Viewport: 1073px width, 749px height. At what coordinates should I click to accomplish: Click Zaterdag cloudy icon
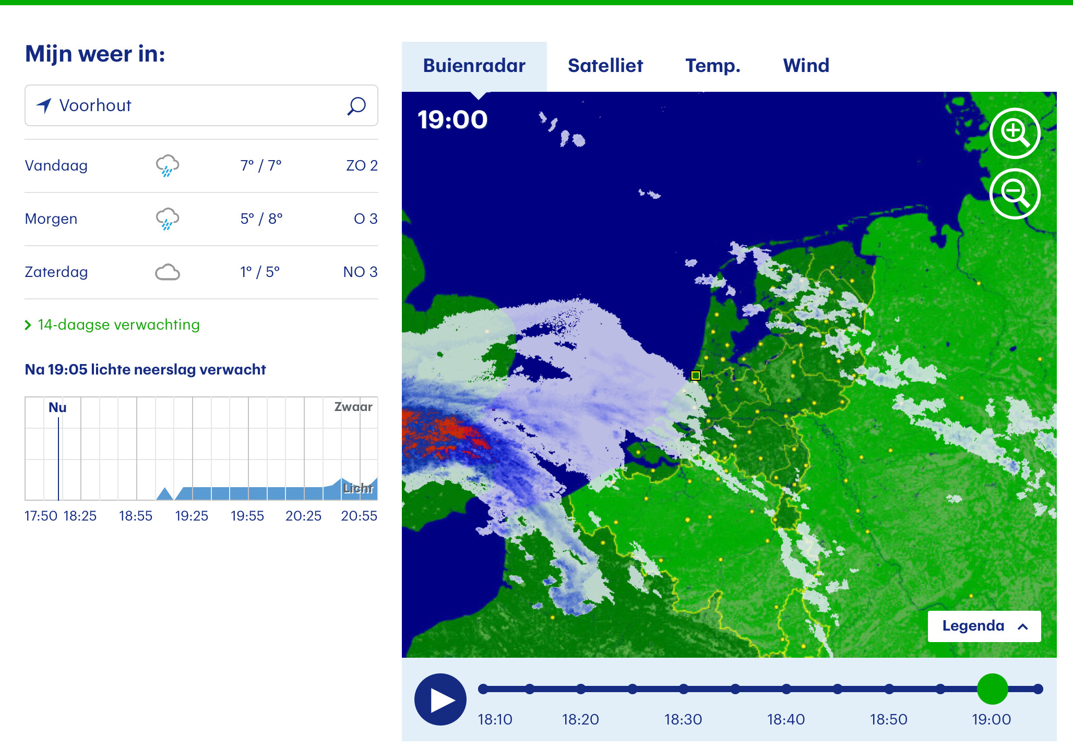tap(168, 272)
